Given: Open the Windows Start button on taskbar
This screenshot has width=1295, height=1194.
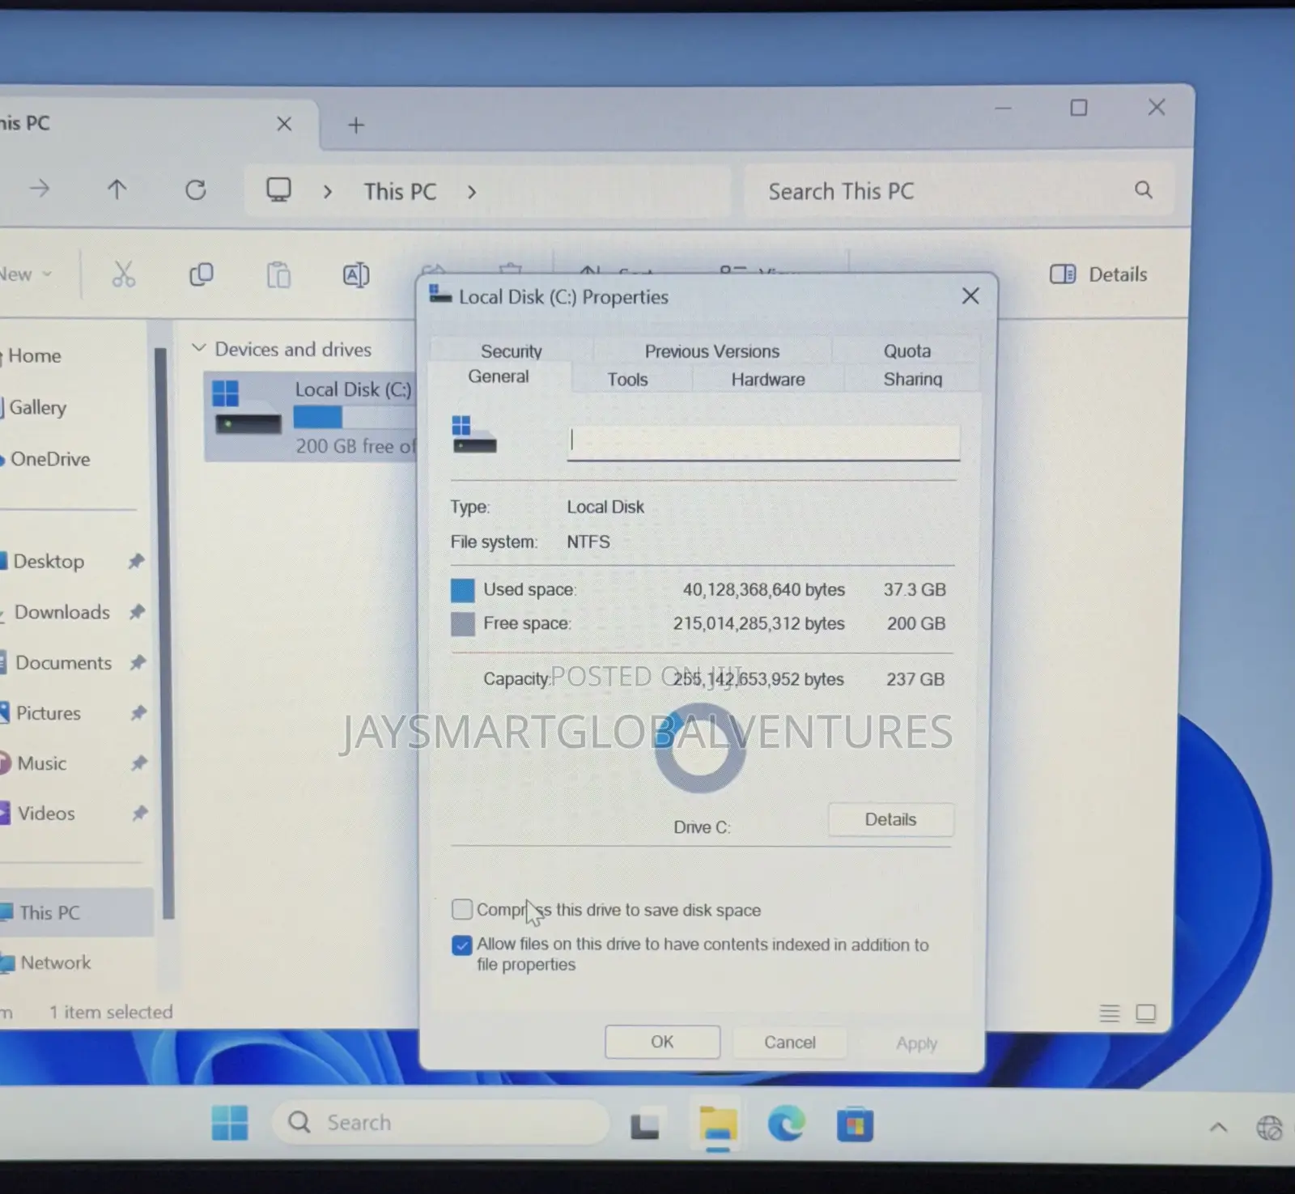Looking at the screenshot, I should tap(230, 1123).
